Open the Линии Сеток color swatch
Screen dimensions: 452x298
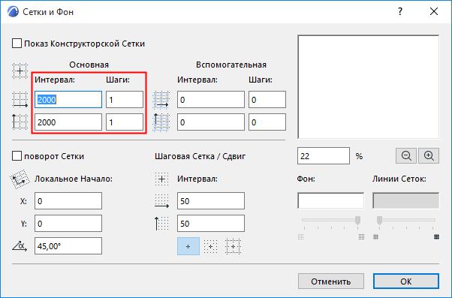coord(406,200)
